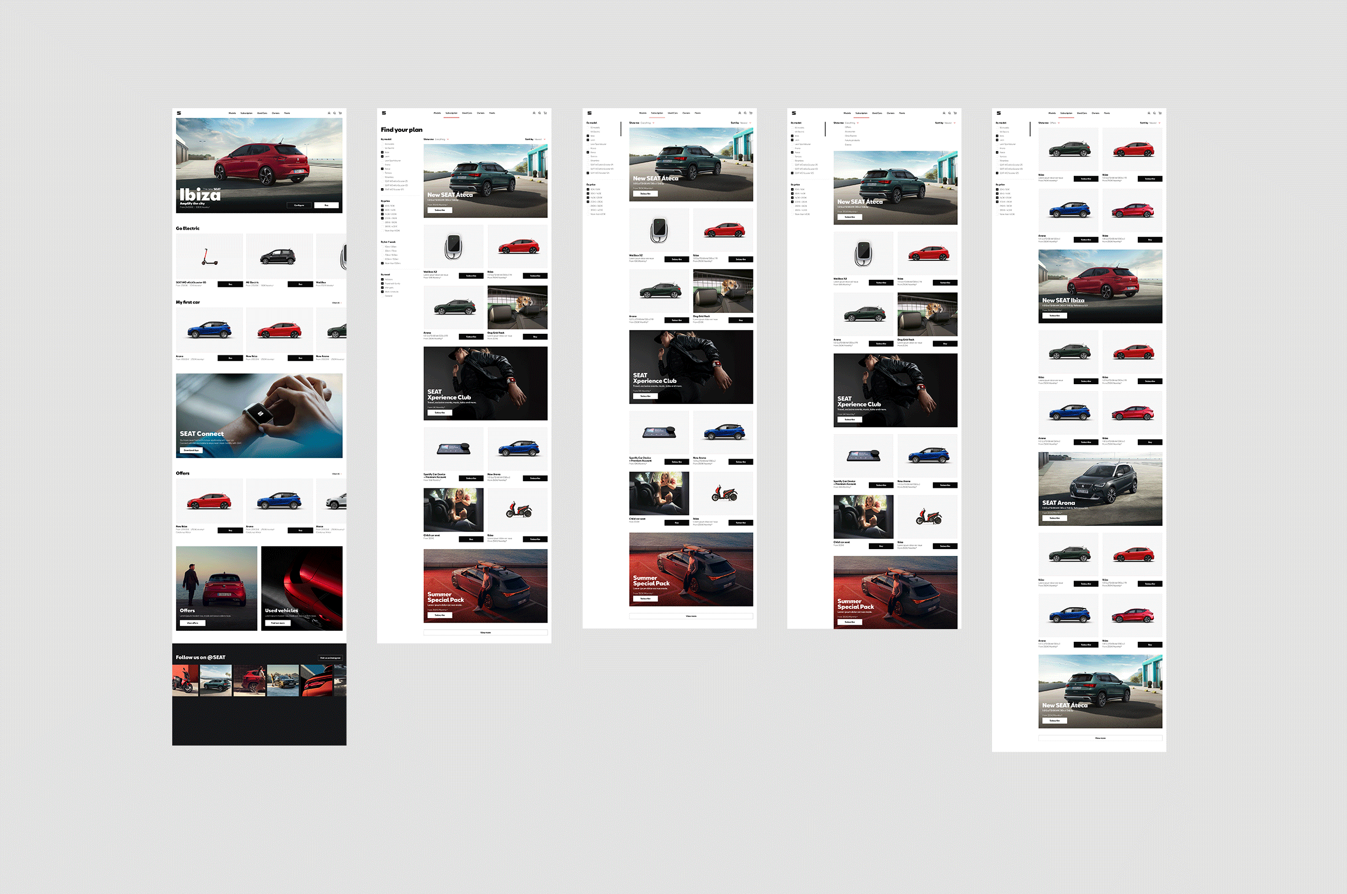
Task: Click 'View more' button below 'Find your plan' listings
Action: [x=485, y=632]
